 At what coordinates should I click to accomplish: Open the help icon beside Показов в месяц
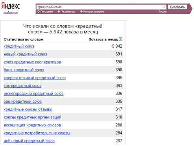tap(120, 39)
